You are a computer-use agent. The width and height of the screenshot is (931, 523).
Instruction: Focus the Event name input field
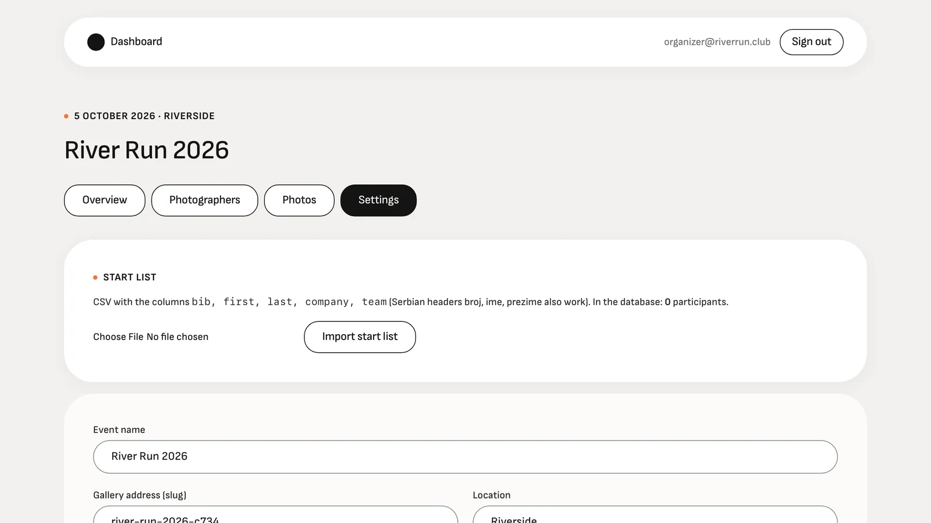tap(465, 457)
